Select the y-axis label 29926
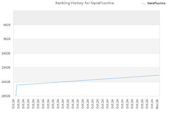Screen dimensions: 170x128 6,96
